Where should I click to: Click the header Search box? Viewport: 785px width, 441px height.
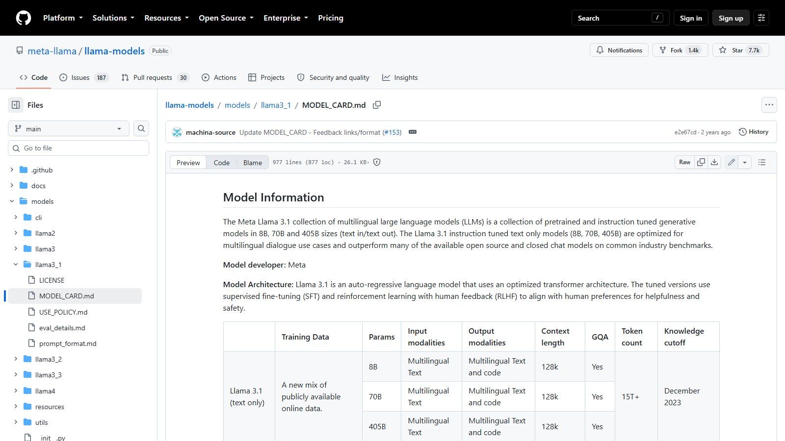621,18
